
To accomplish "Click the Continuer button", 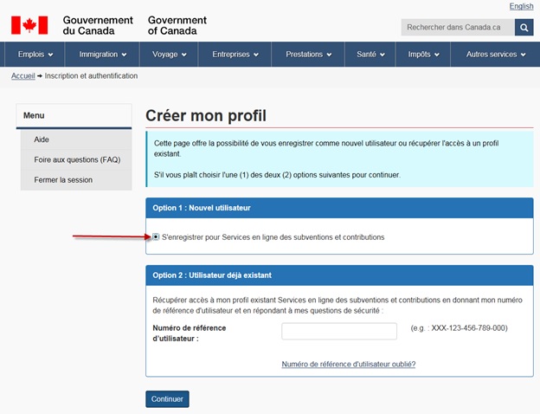I will tap(167, 399).
